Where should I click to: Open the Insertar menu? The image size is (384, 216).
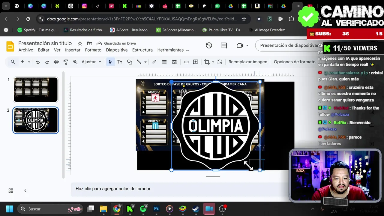tap(73, 50)
